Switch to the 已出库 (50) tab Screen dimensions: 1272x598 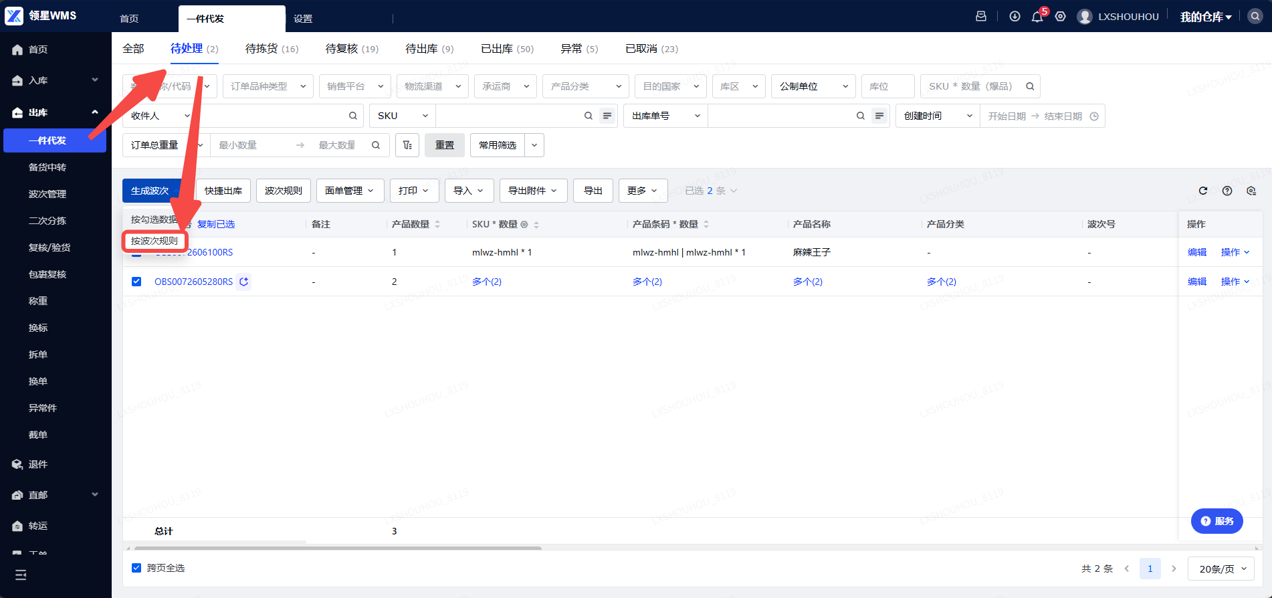pyautogui.click(x=507, y=49)
